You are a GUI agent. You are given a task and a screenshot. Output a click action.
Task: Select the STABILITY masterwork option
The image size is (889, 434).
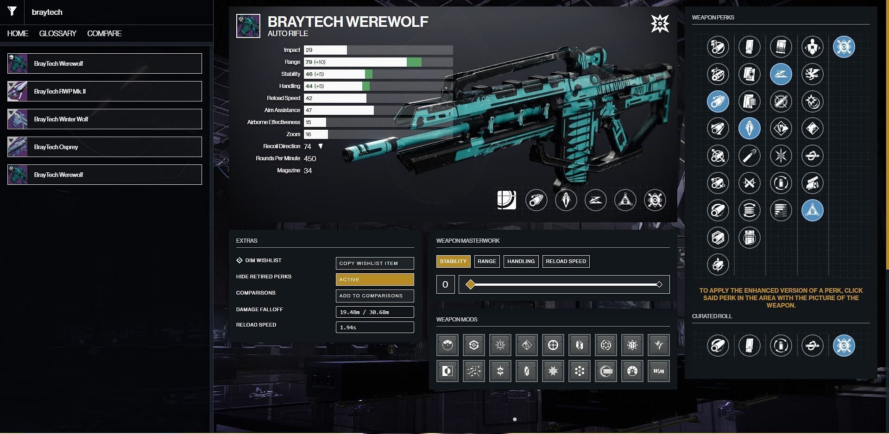(x=453, y=261)
